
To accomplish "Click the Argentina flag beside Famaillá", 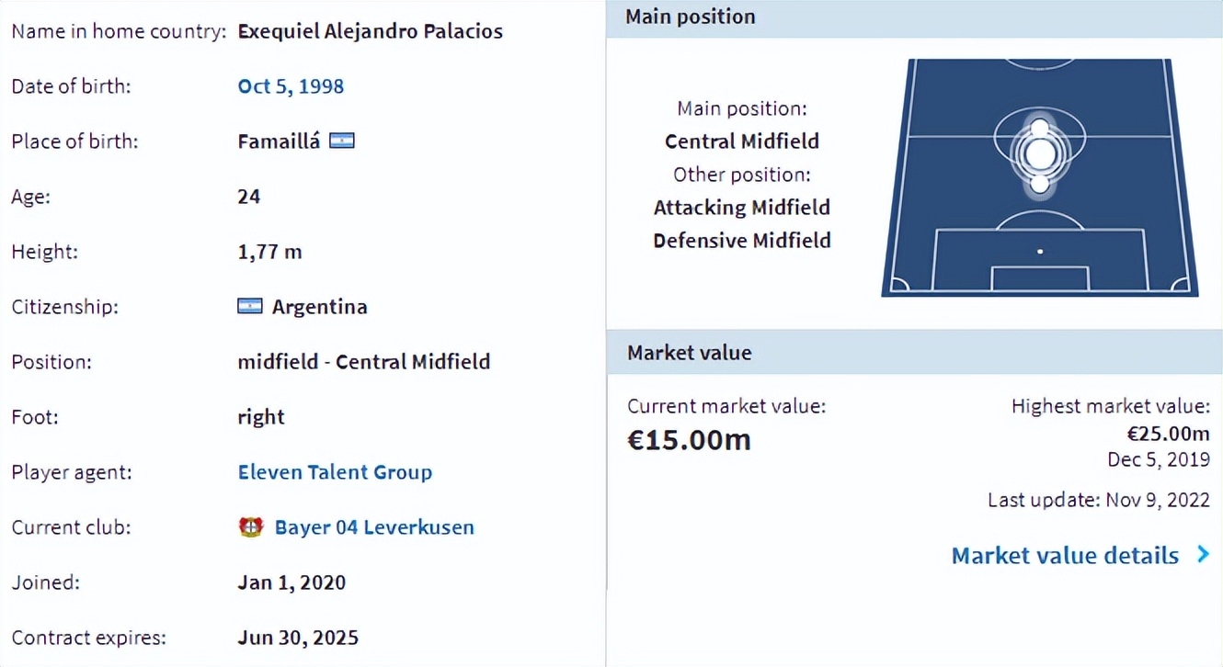I will point(342,141).
